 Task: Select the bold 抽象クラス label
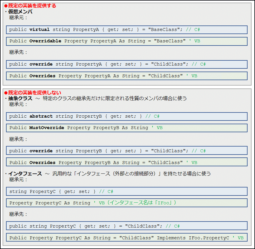pyautogui.click(x=20, y=99)
